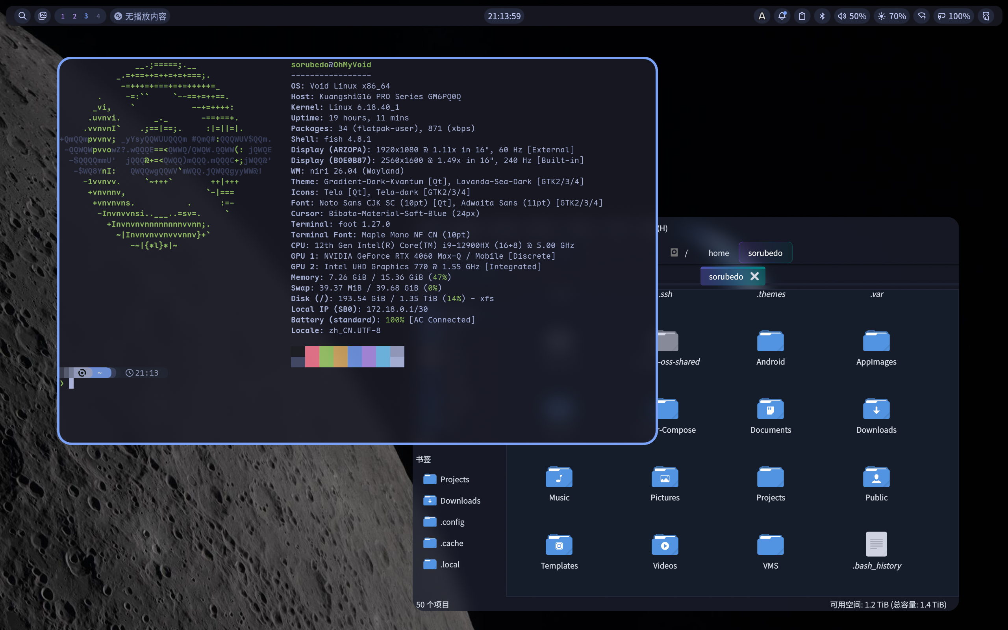Click the input method indicator A
This screenshot has height=630, width=1008.
click(762, 16)
